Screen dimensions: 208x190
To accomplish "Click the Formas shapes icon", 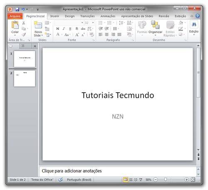I will pyautogui.click(x=142, y=25).
